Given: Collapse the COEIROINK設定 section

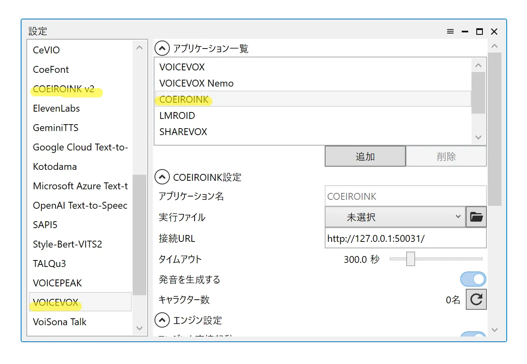Looking at the screenshot, I should coord(162,177).
